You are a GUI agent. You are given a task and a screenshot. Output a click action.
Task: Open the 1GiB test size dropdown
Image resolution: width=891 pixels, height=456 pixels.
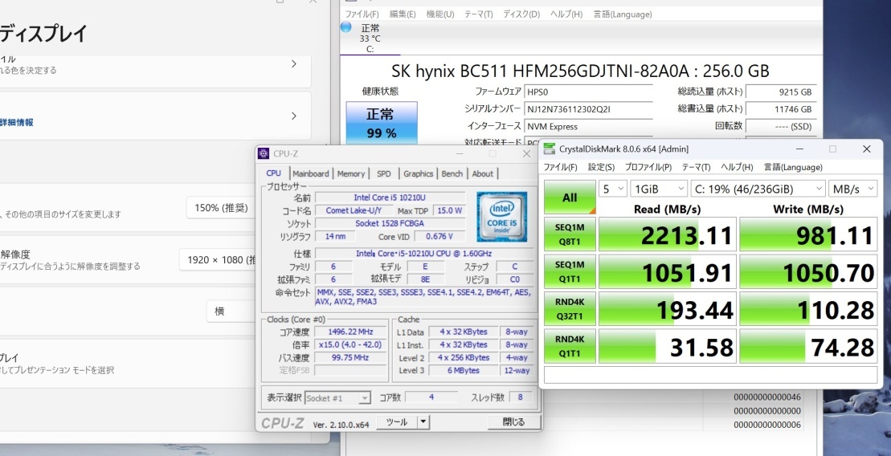pyautogui.click(x=659, y=189)
